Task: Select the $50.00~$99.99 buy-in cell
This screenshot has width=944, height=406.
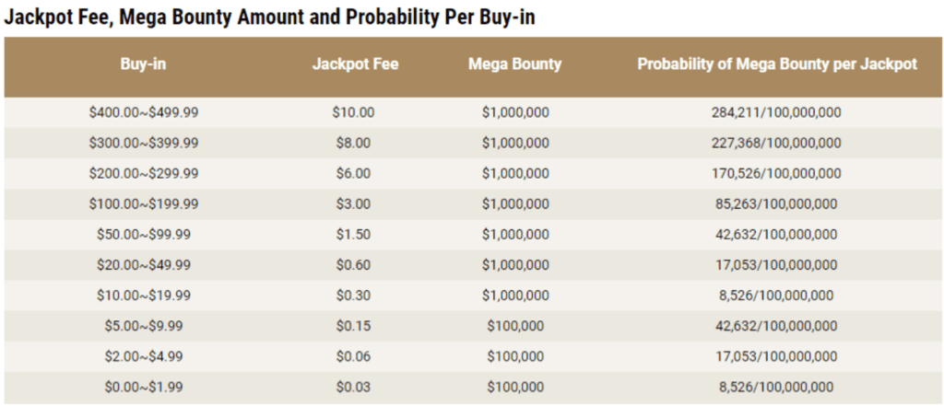Action: coord(144,235)
